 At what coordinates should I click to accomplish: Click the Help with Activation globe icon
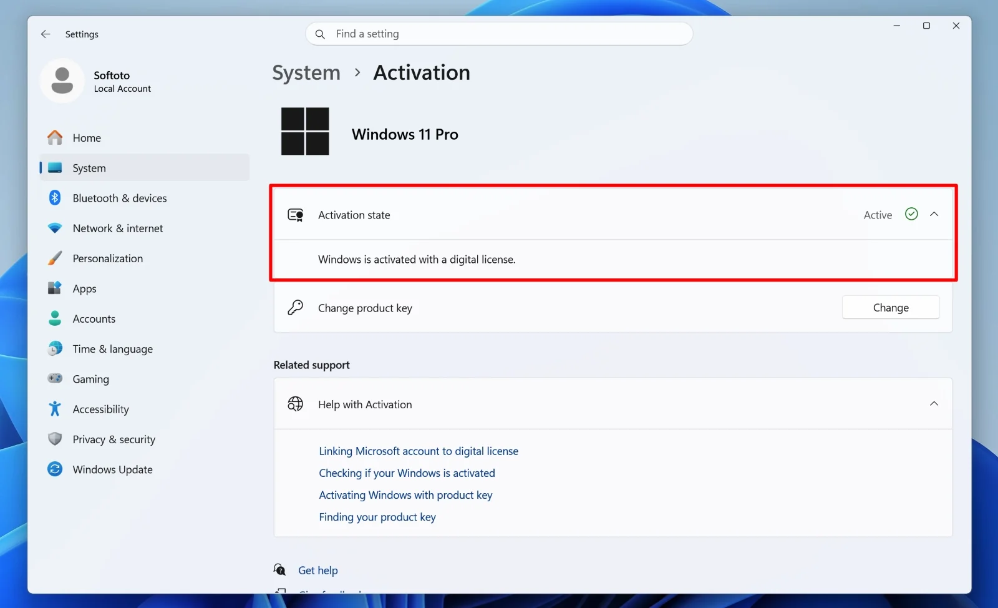click(295, 404)
